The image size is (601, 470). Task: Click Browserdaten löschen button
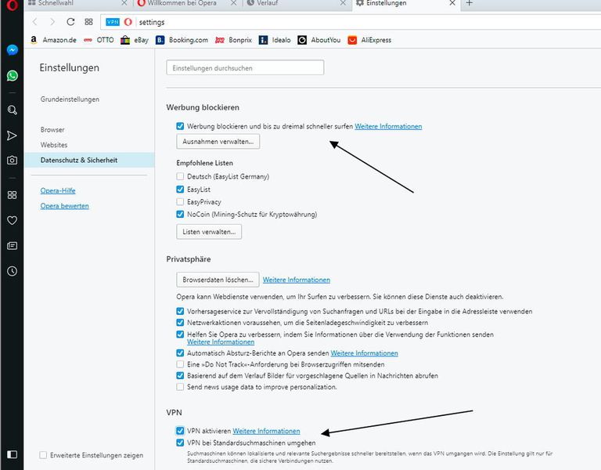coord(218,280)
